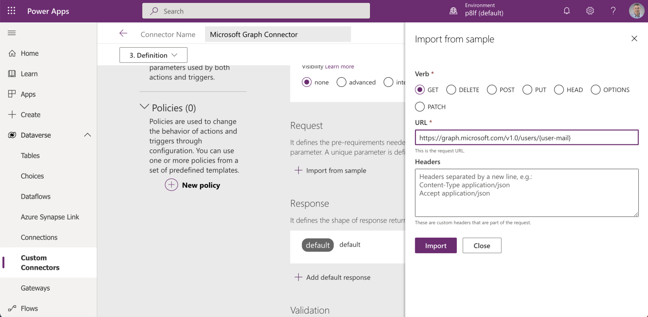This screenshot has height=317, width=648.
Task: Click the help question mark icon
Action: coord(613,11)
